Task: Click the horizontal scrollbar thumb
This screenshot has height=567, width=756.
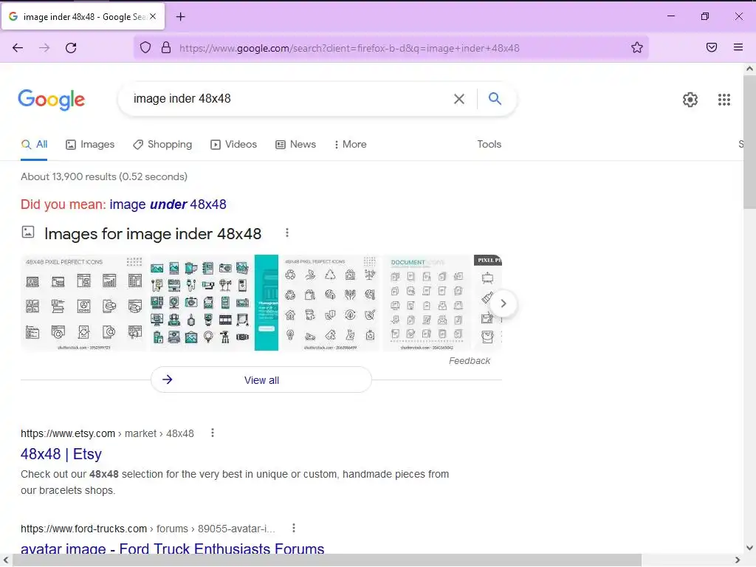Action: coord(327,560)
